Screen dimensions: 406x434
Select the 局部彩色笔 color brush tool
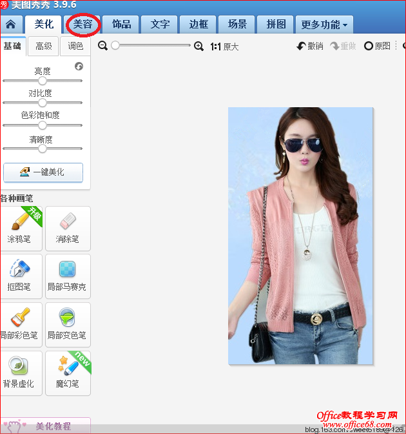(21, 325)
